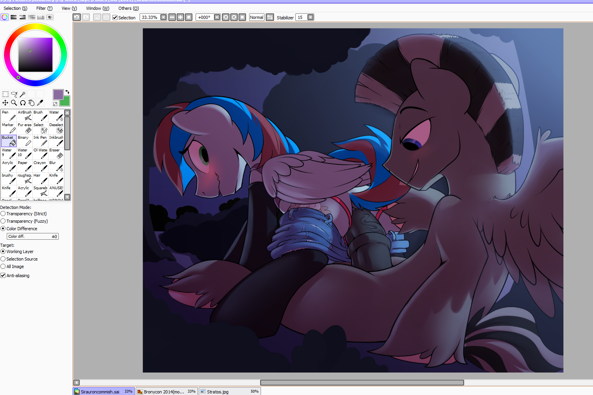
Task: Select the zoom magnifier tool
Action: 14,103
